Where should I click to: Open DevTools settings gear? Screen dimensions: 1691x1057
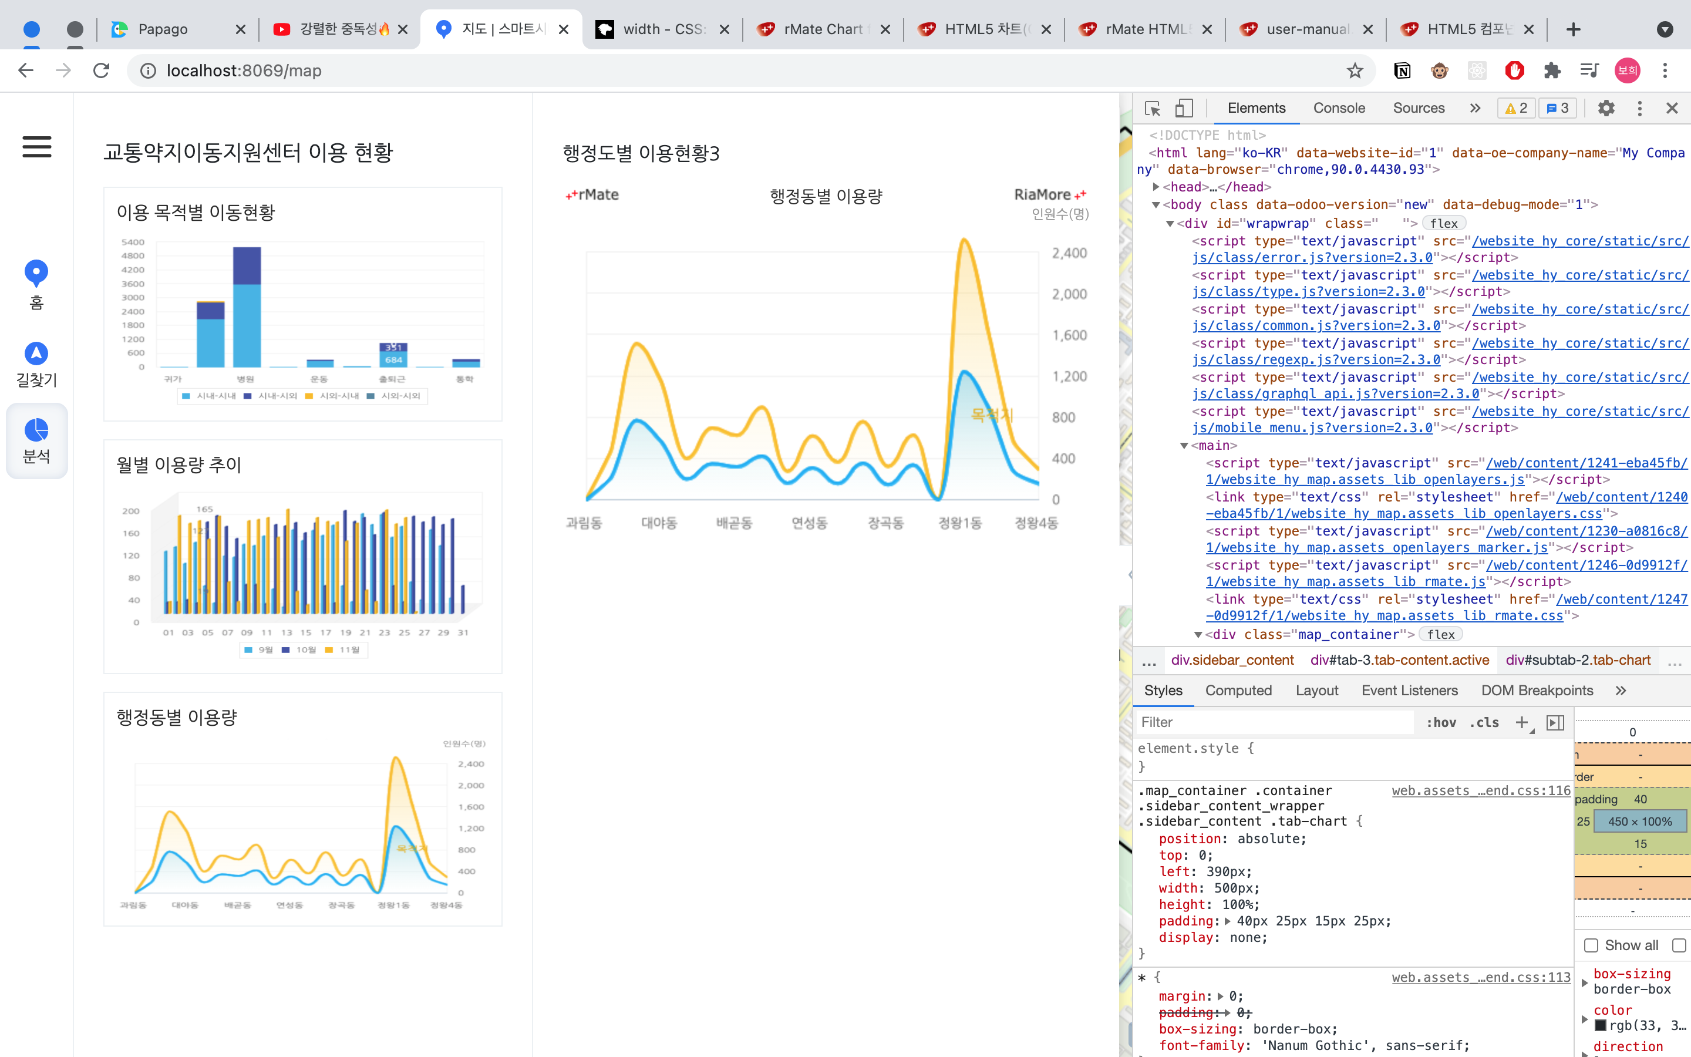[x=1606, y=109]
